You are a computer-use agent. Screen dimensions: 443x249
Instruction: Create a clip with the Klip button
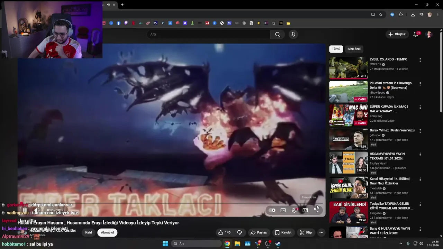(x=306, y=233)
